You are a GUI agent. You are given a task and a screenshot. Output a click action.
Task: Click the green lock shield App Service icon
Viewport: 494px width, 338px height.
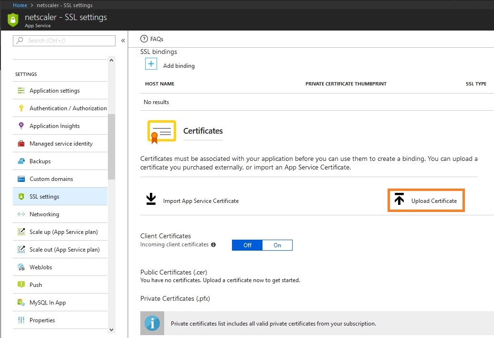click(x=13, y=20)
